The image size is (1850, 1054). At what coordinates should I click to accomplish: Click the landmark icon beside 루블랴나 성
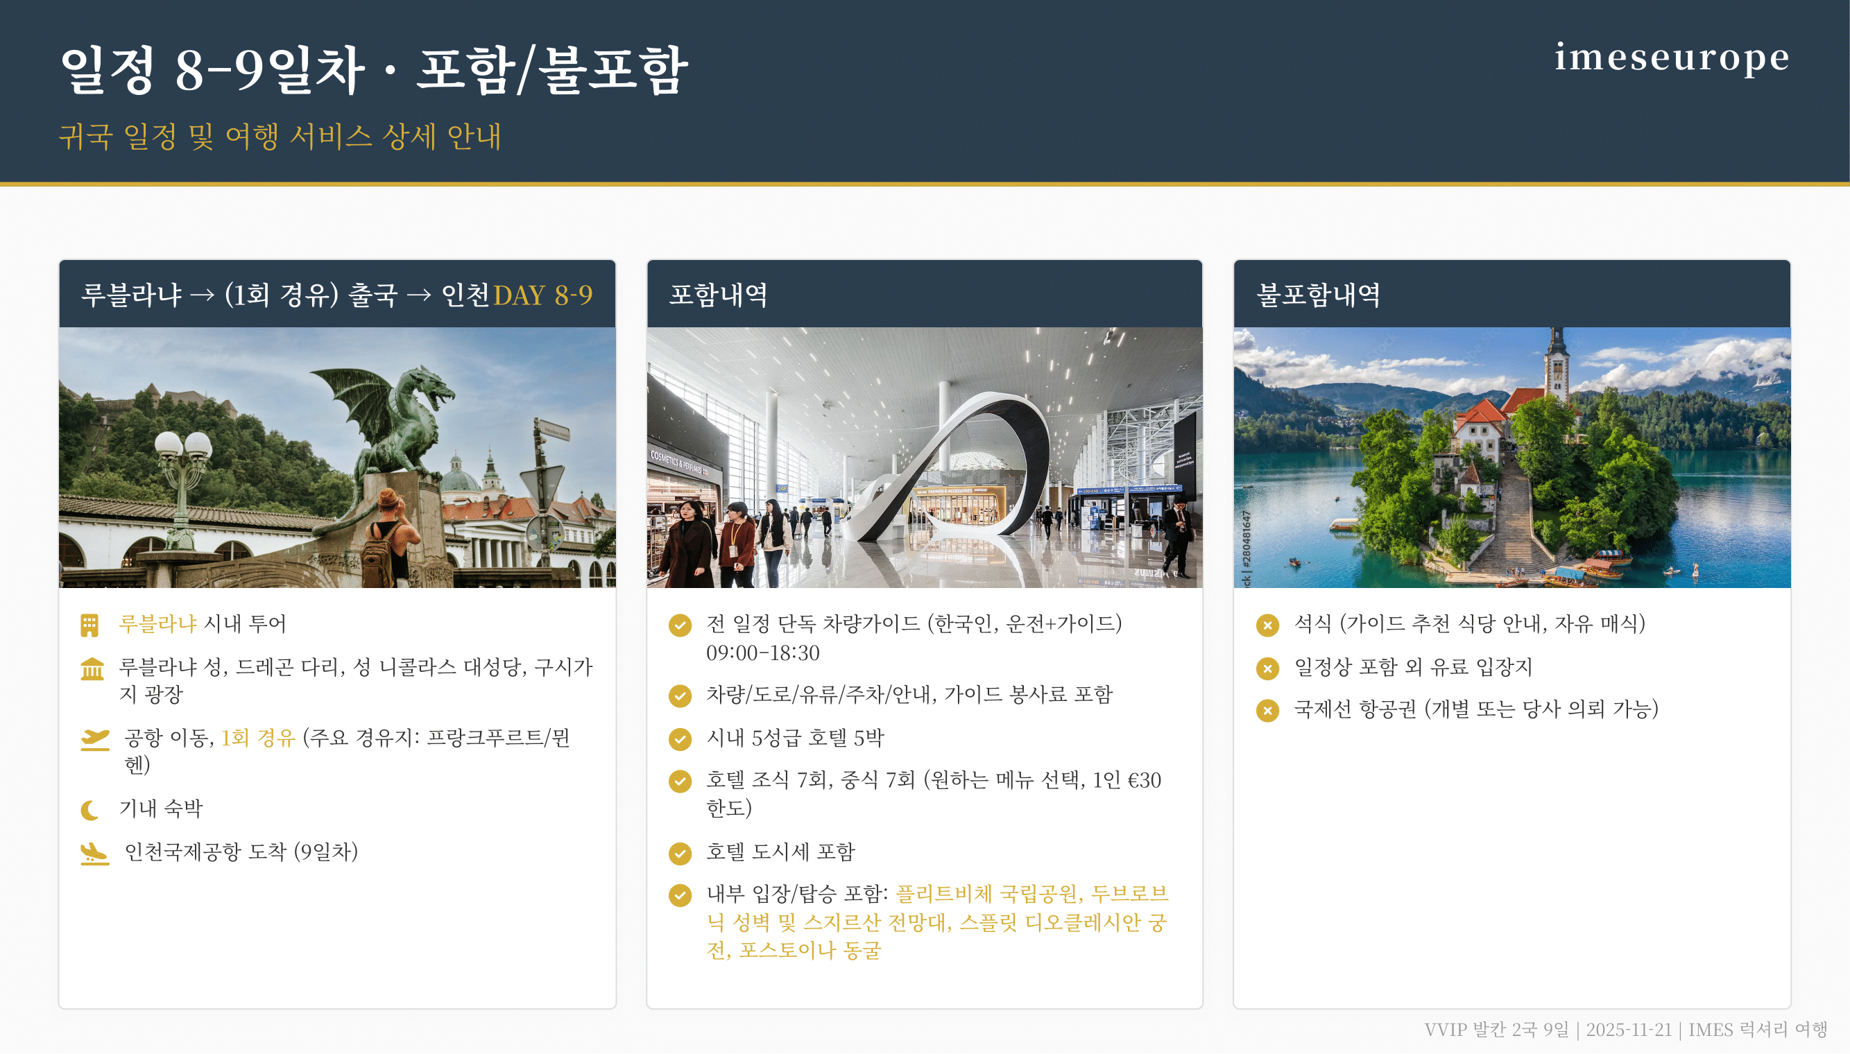[92, 668]
